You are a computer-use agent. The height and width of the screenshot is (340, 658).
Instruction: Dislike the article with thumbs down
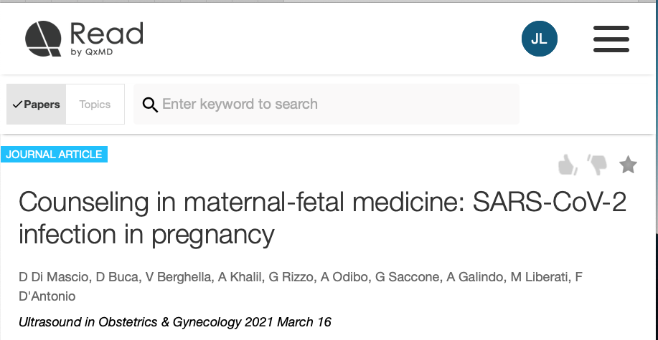(597, 165)
